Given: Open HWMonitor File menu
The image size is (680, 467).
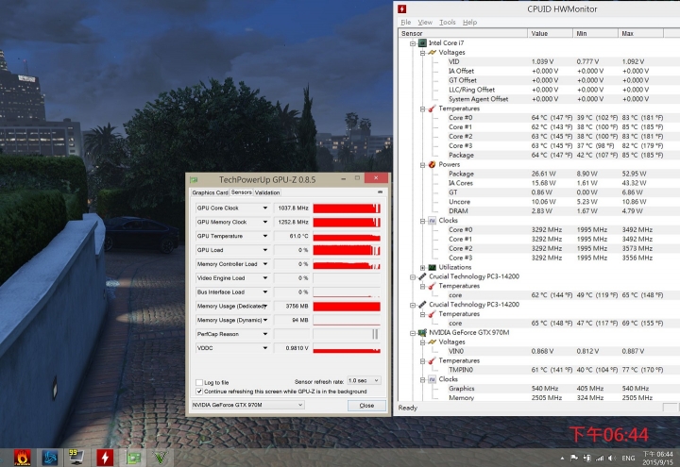Looking at the screenshot, I should coord(406,22).
